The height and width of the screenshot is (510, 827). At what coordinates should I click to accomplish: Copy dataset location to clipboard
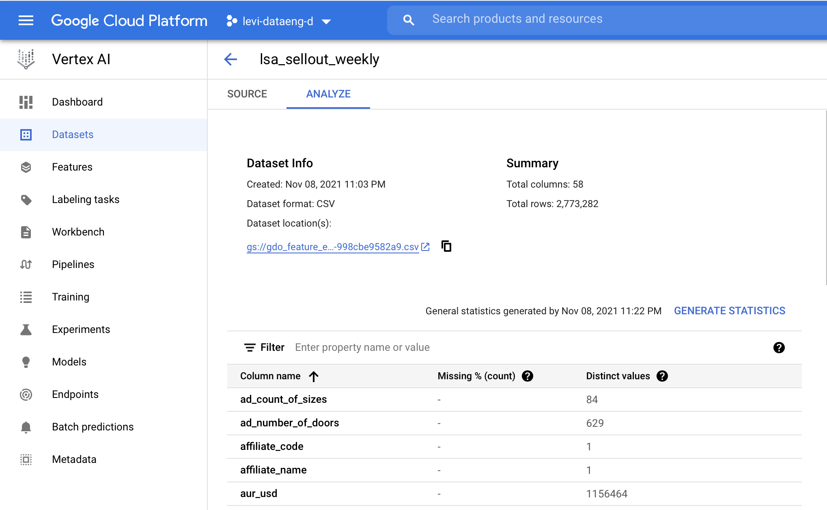click(446, 246)
